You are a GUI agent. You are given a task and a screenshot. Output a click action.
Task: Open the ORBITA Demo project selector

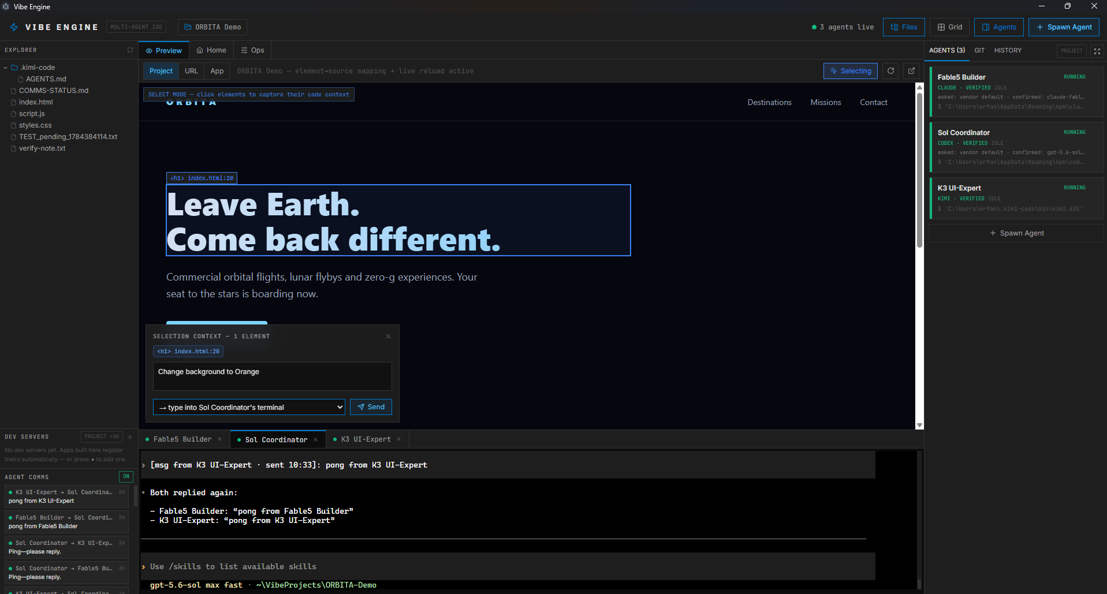[x=213, y=27]
